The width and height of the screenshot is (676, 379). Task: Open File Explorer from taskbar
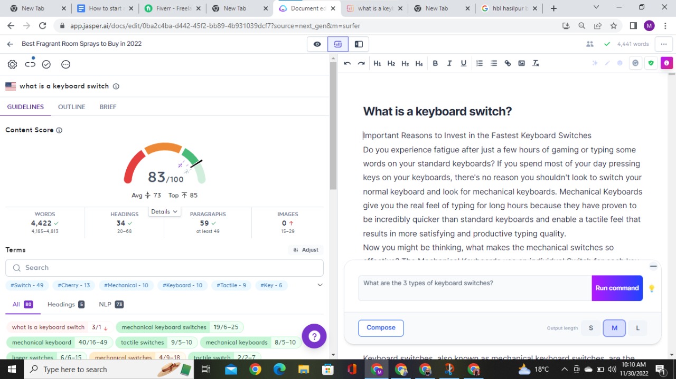[x=304, y=369]
